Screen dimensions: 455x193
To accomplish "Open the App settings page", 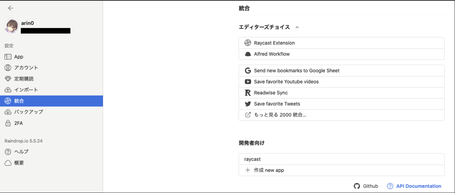I will (x=51, y=57).
